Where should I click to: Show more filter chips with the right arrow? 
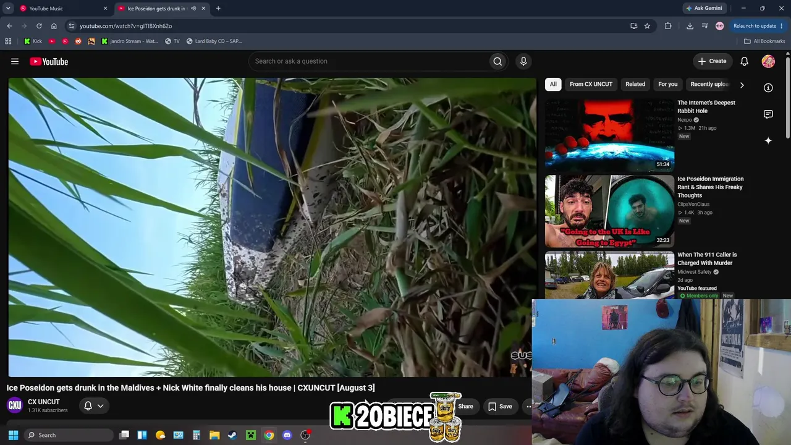click(x=742, y=85)
